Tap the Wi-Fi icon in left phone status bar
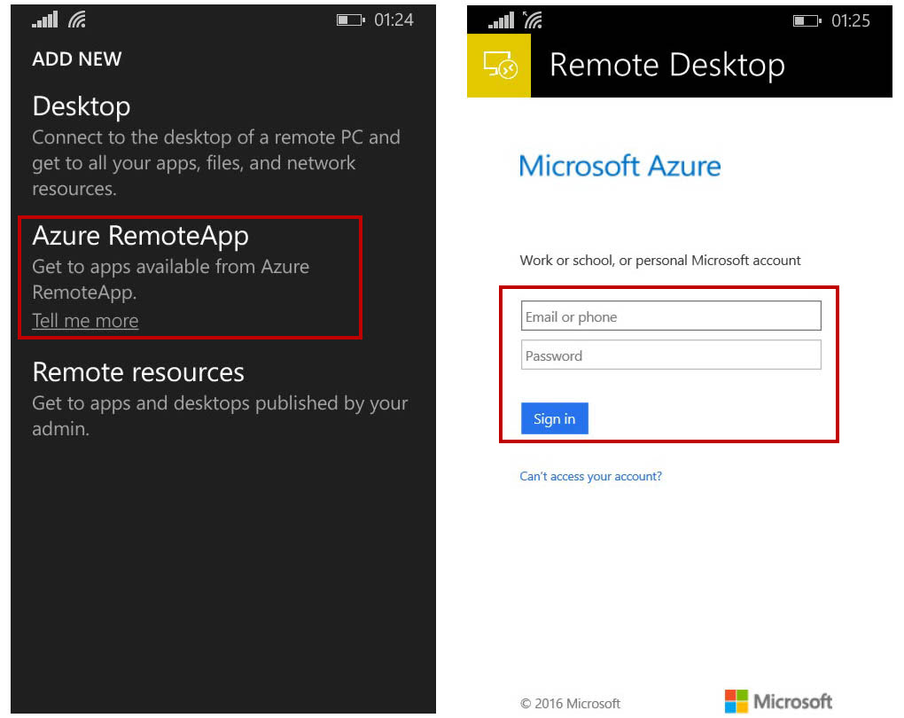The width and height of the screenshot is (904, 718). point(77,20)
